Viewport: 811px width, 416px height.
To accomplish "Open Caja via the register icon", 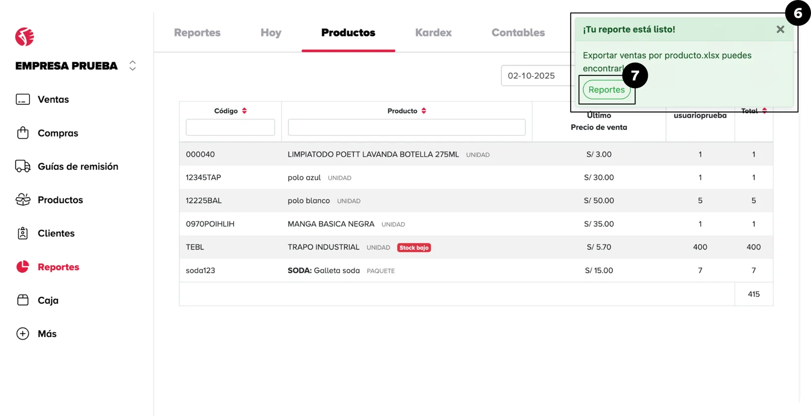I will tap(23, 300).
